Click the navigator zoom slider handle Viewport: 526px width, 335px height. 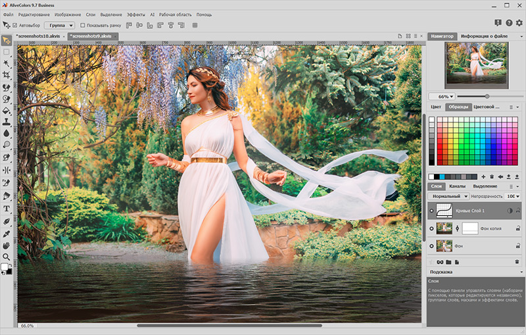pos(487,96)
